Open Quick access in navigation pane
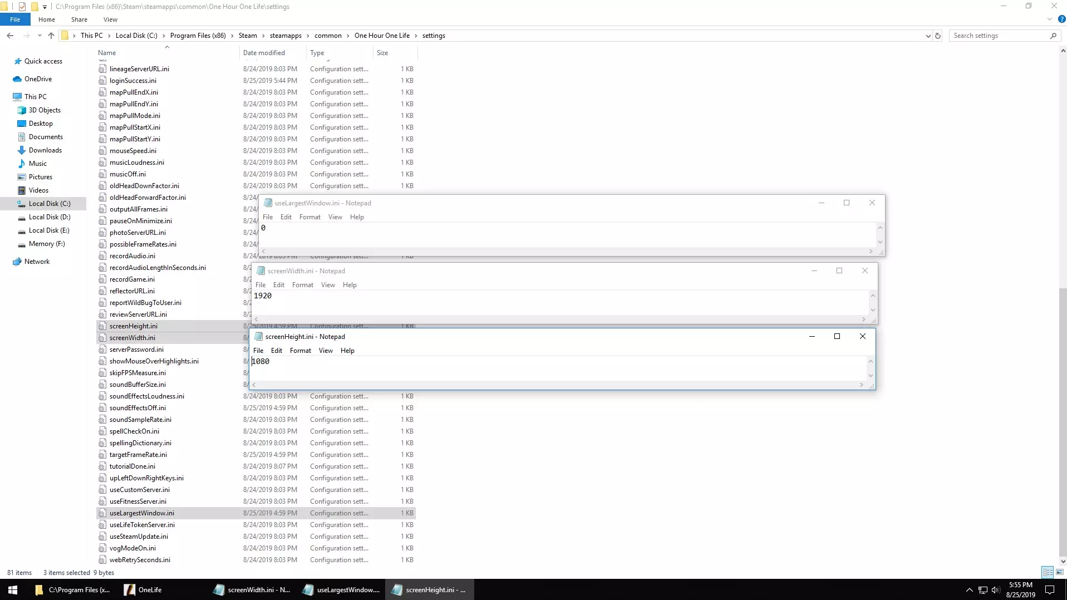Screen dimensions: 1067x600 pyautogui.click(x=43, y=61)
